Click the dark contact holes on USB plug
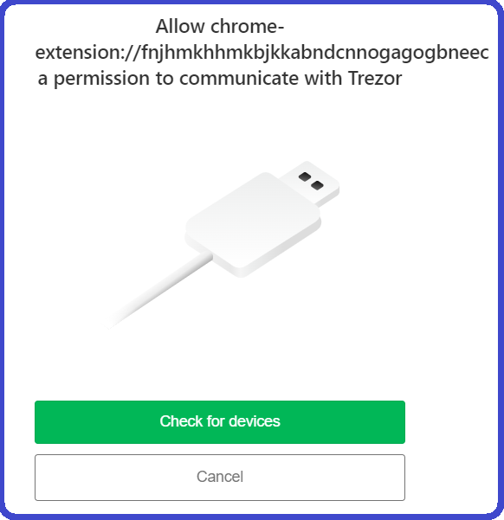 (311, 181)
